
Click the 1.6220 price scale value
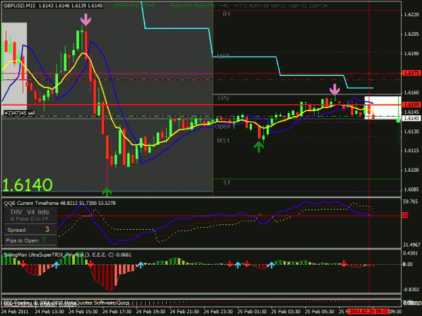tap(411, 15)
